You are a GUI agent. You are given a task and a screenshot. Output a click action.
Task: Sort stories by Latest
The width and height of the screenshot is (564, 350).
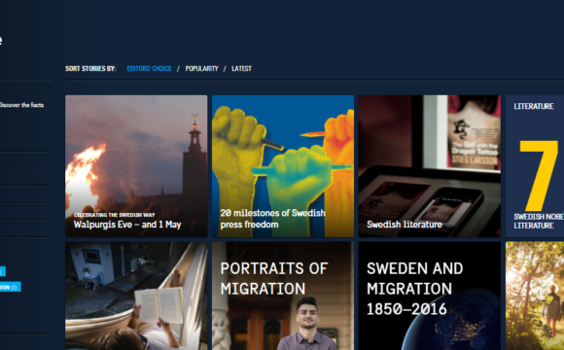pyautogui.click(x=241, y=69)
